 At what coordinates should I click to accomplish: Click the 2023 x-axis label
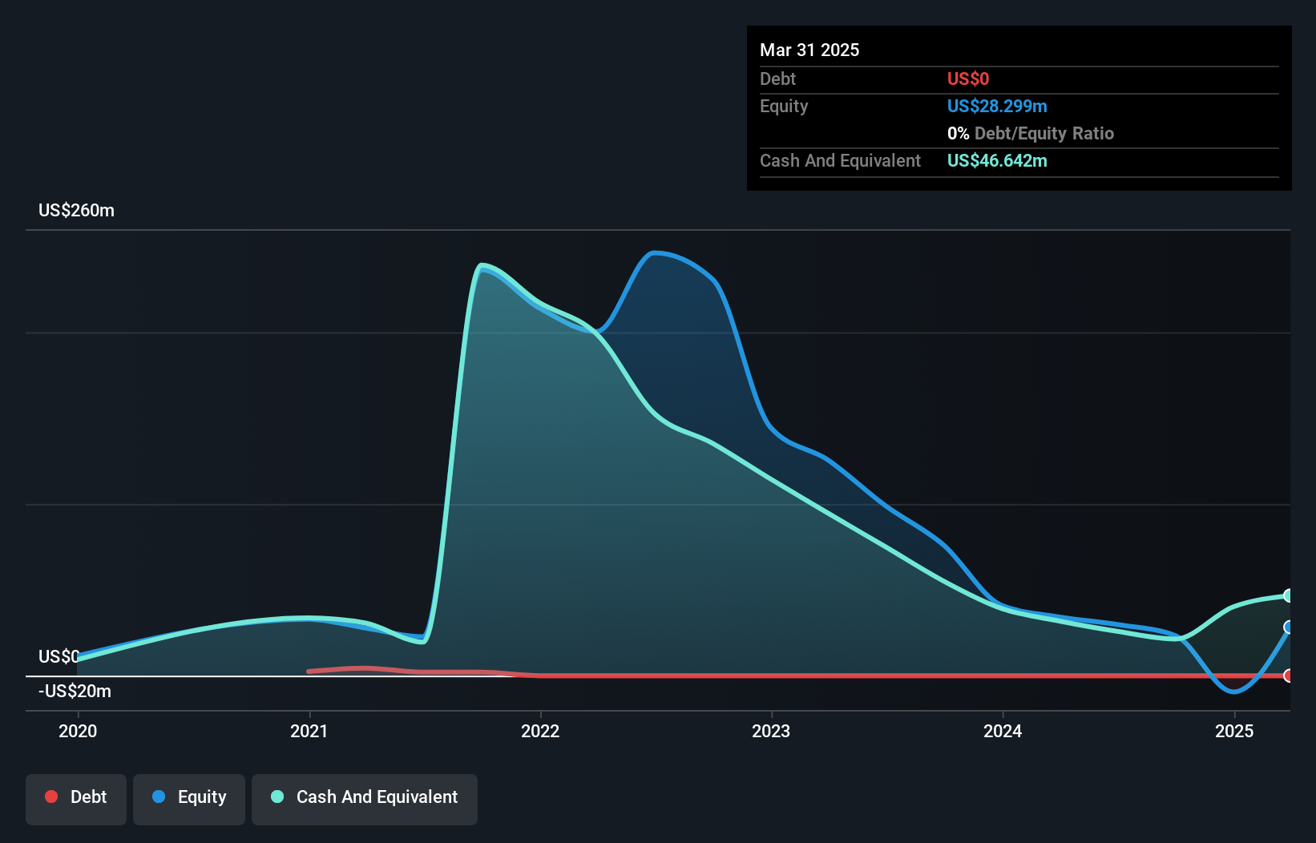click(x=771, y=731)
